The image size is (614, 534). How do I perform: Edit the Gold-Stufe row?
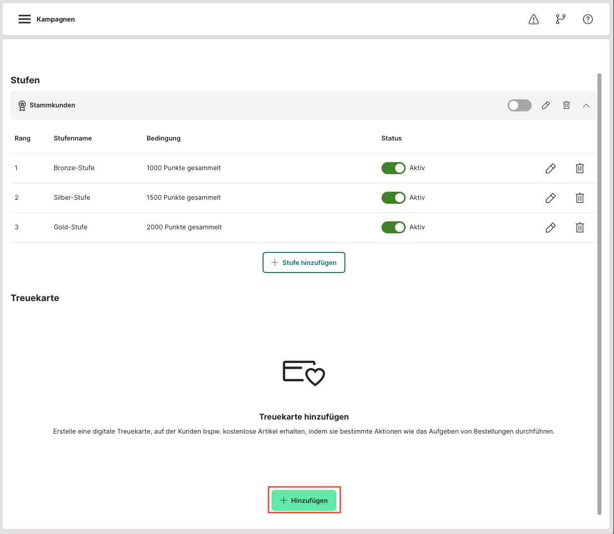pos(550,227)
